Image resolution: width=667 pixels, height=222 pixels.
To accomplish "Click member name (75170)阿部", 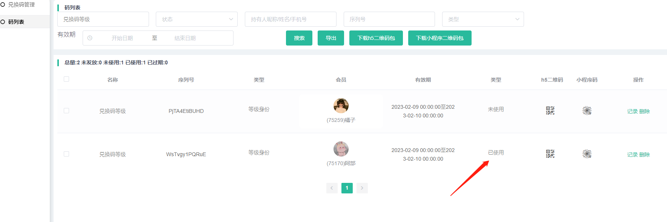I will point(341,163).
